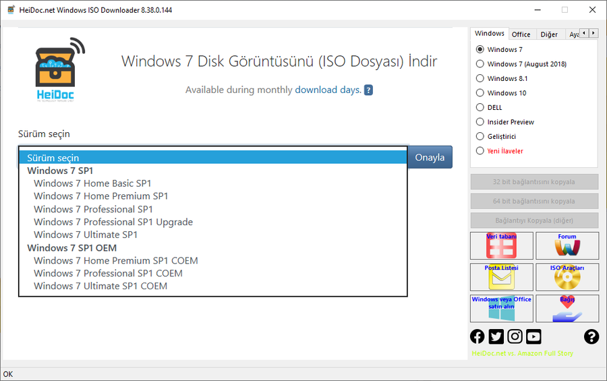This screenshot has width=607, height=381.
Task: Click the Onayla confirm button
Action: click(x=430, y=157)
